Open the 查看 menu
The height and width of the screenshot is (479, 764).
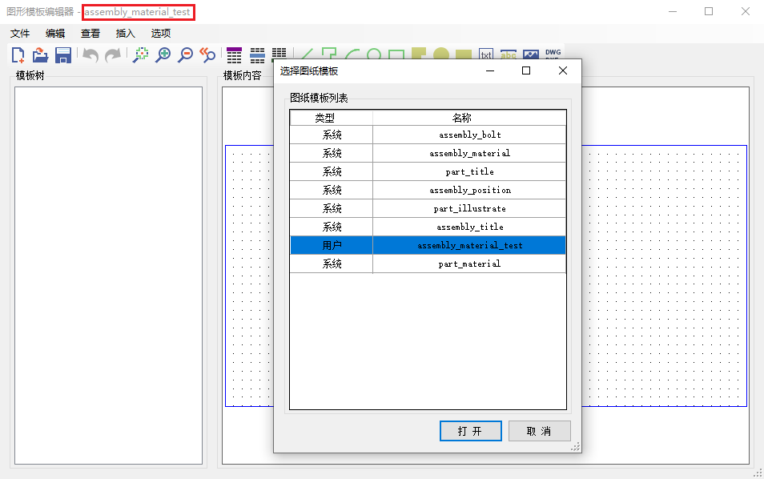[x=90, y=33]
